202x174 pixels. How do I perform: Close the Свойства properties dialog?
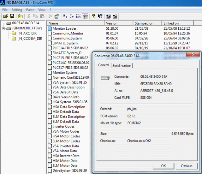193,54
